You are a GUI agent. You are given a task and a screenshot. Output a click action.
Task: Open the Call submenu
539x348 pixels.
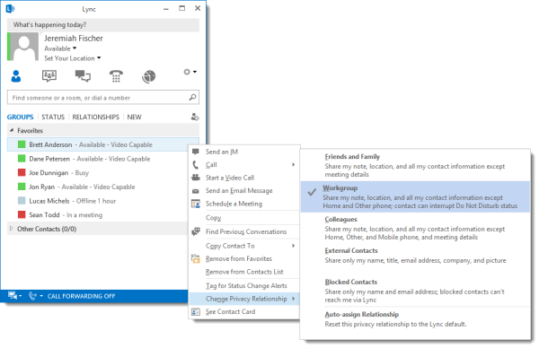(244, 165)
